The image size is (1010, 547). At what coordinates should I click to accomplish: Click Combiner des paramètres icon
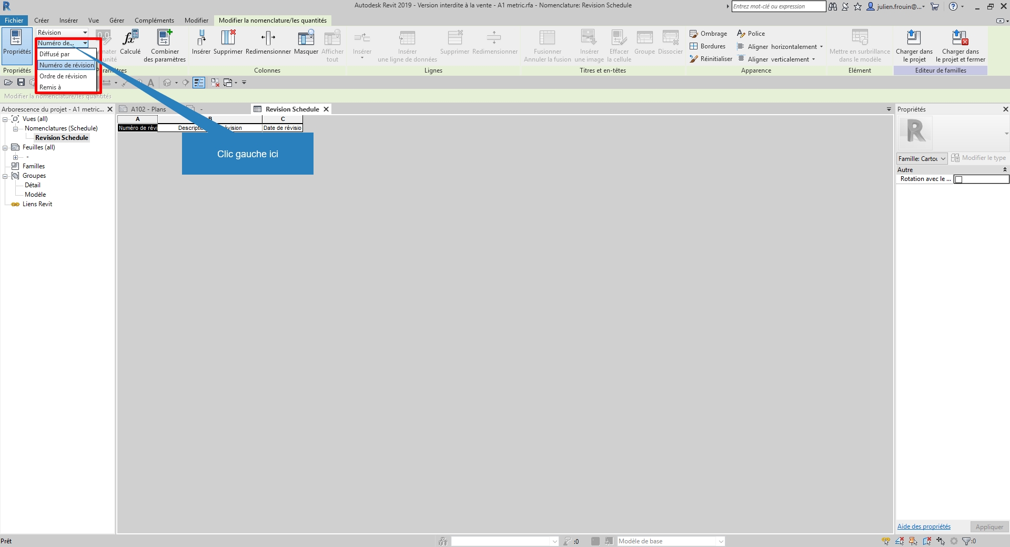click(165, 39)
